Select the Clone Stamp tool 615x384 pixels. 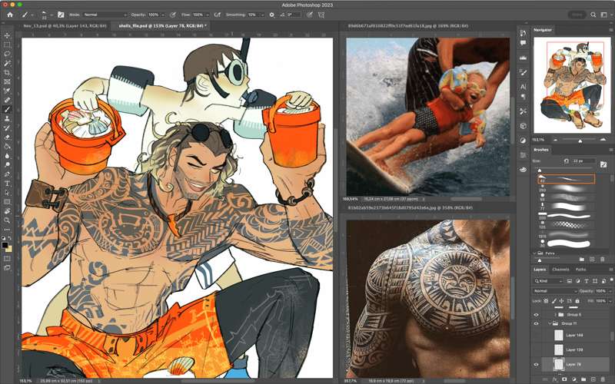click(7, 119)
